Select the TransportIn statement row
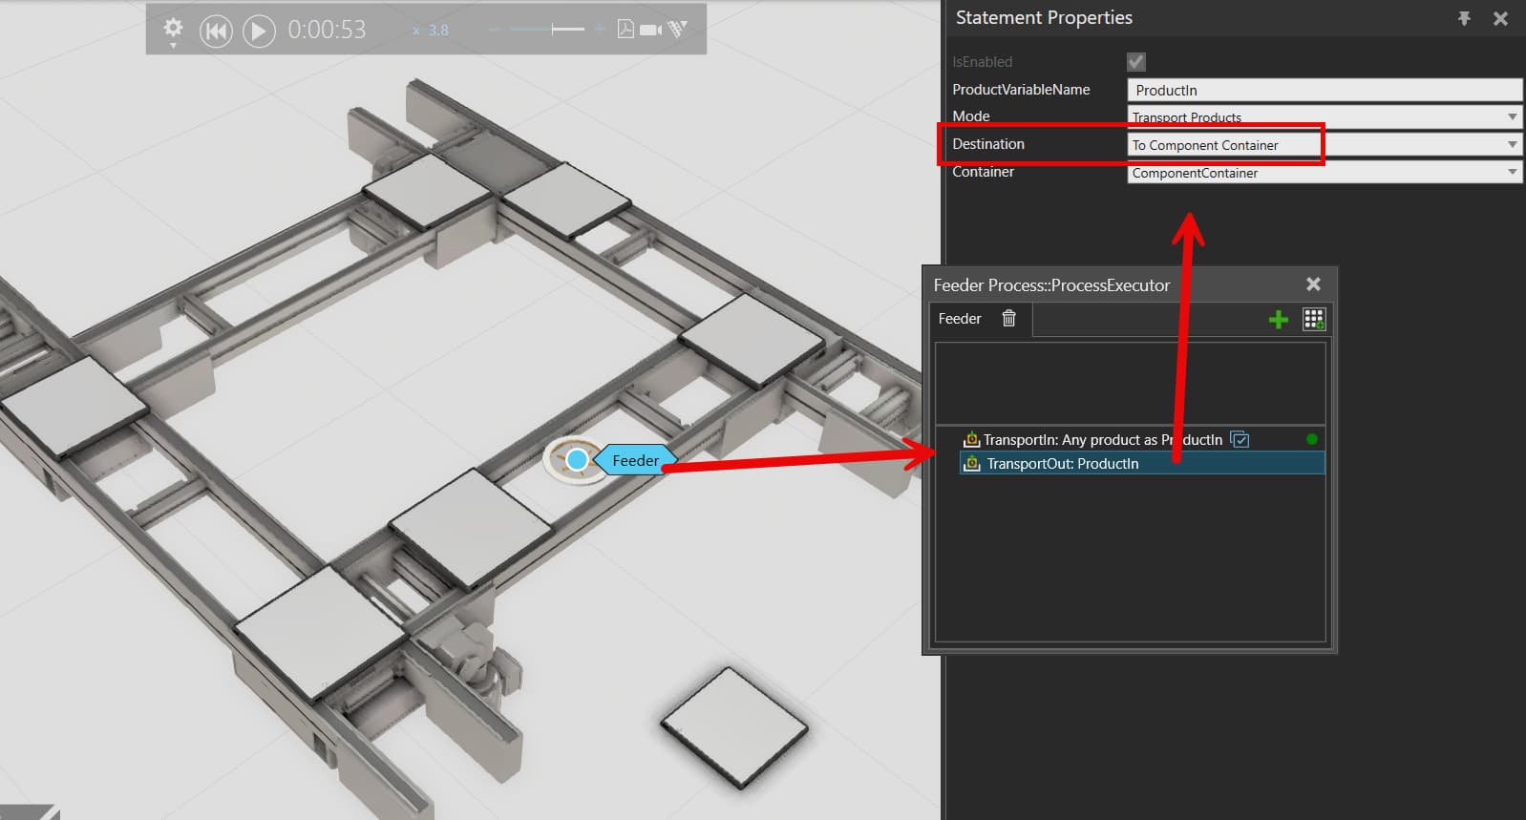The width and height of the screenshot is (1526, 820). pos(1142,439)
